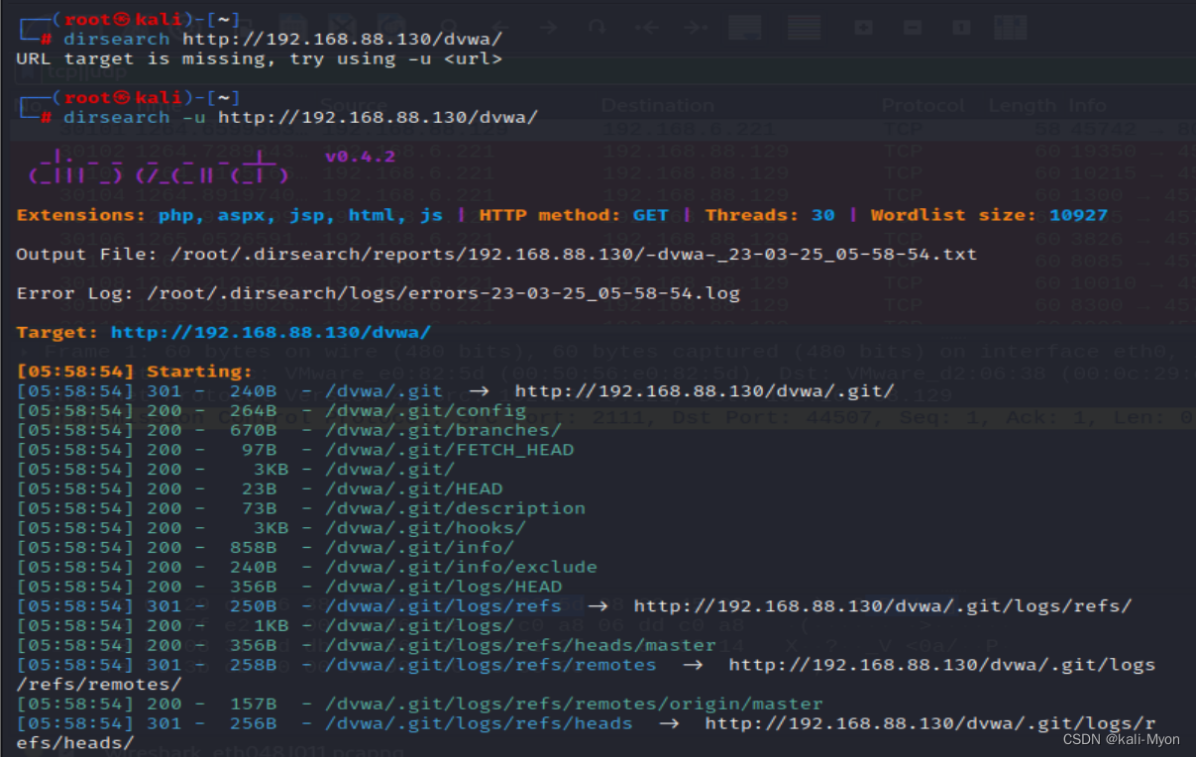This screenshot has width=1196, height=757.
Task: Click the /dvwa/.git/FETCH_HEAD result entry
Action: coord(449,449)
